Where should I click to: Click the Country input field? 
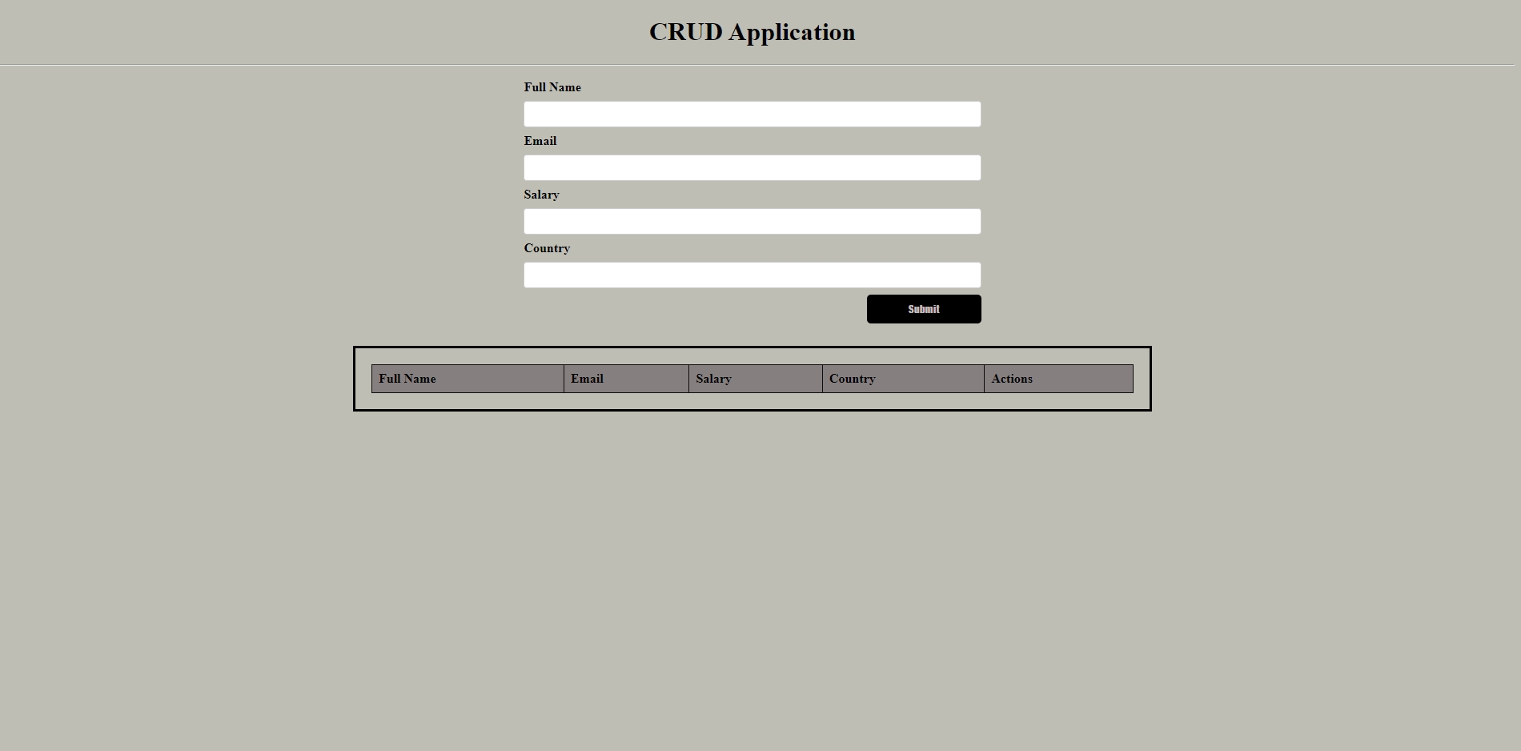[751, 275]
